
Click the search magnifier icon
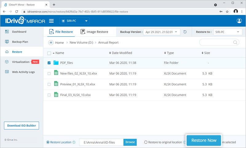click(235, 43)
